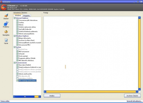Open the Cleaner section in sidebar
The width and height of the screenshot is (143, 103).
[6, 17]
